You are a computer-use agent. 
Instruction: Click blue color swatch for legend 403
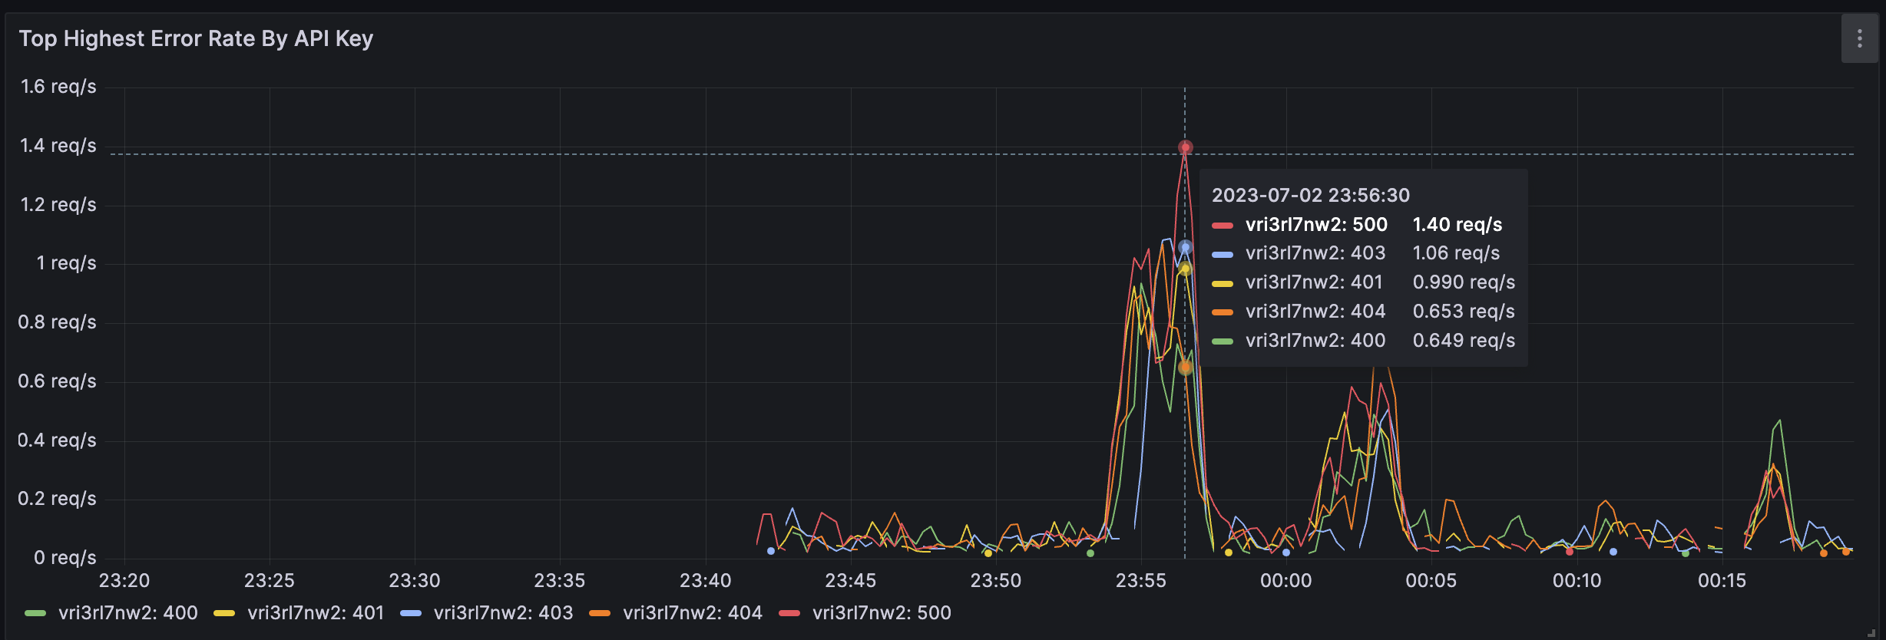click(x=411, y=613)
